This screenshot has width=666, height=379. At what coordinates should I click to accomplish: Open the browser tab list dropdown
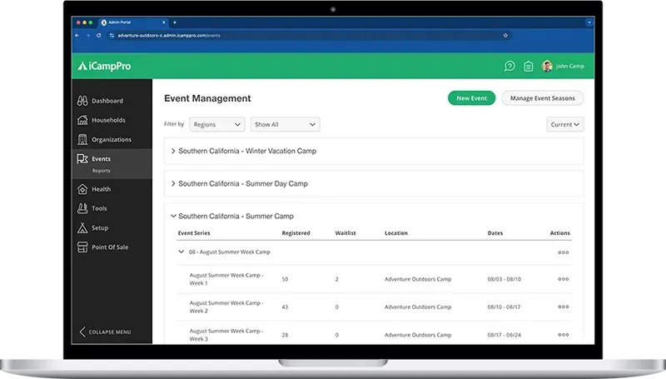[589, 22]
